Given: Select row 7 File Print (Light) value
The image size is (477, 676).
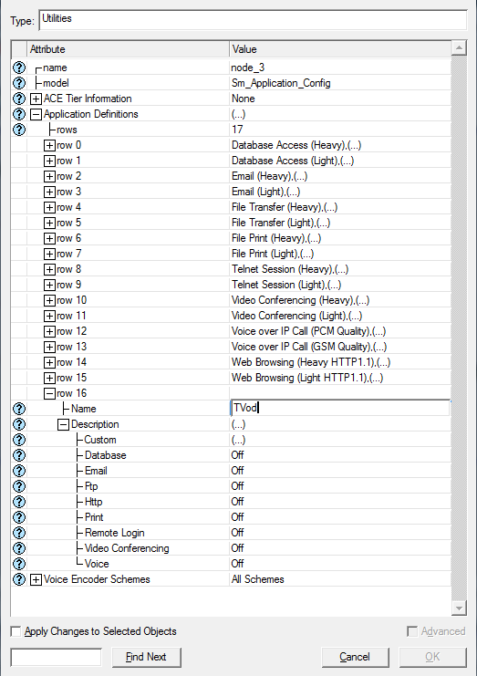Looking at the screenshot, I should click(x=273, y=254).
